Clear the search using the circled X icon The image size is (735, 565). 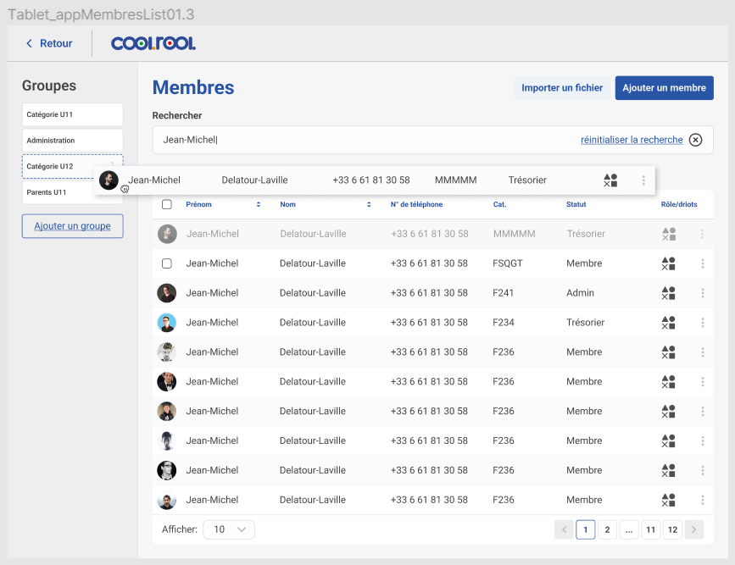tap(695, 140)
